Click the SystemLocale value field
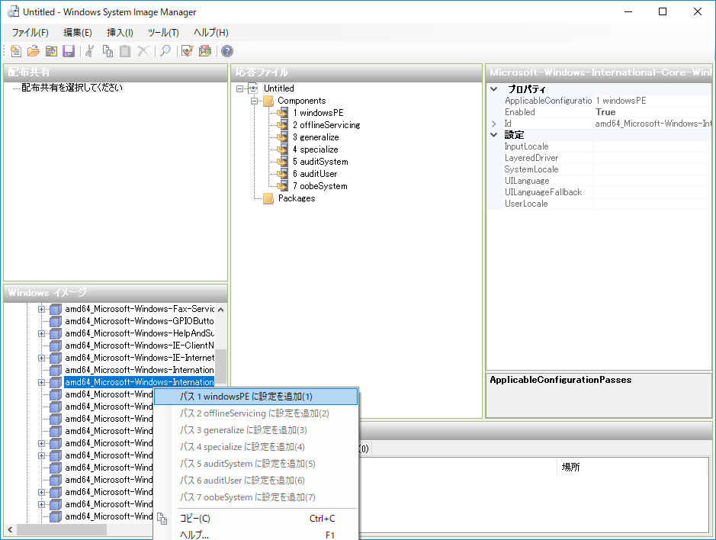The image size is (716, 540). click(652, 169)
